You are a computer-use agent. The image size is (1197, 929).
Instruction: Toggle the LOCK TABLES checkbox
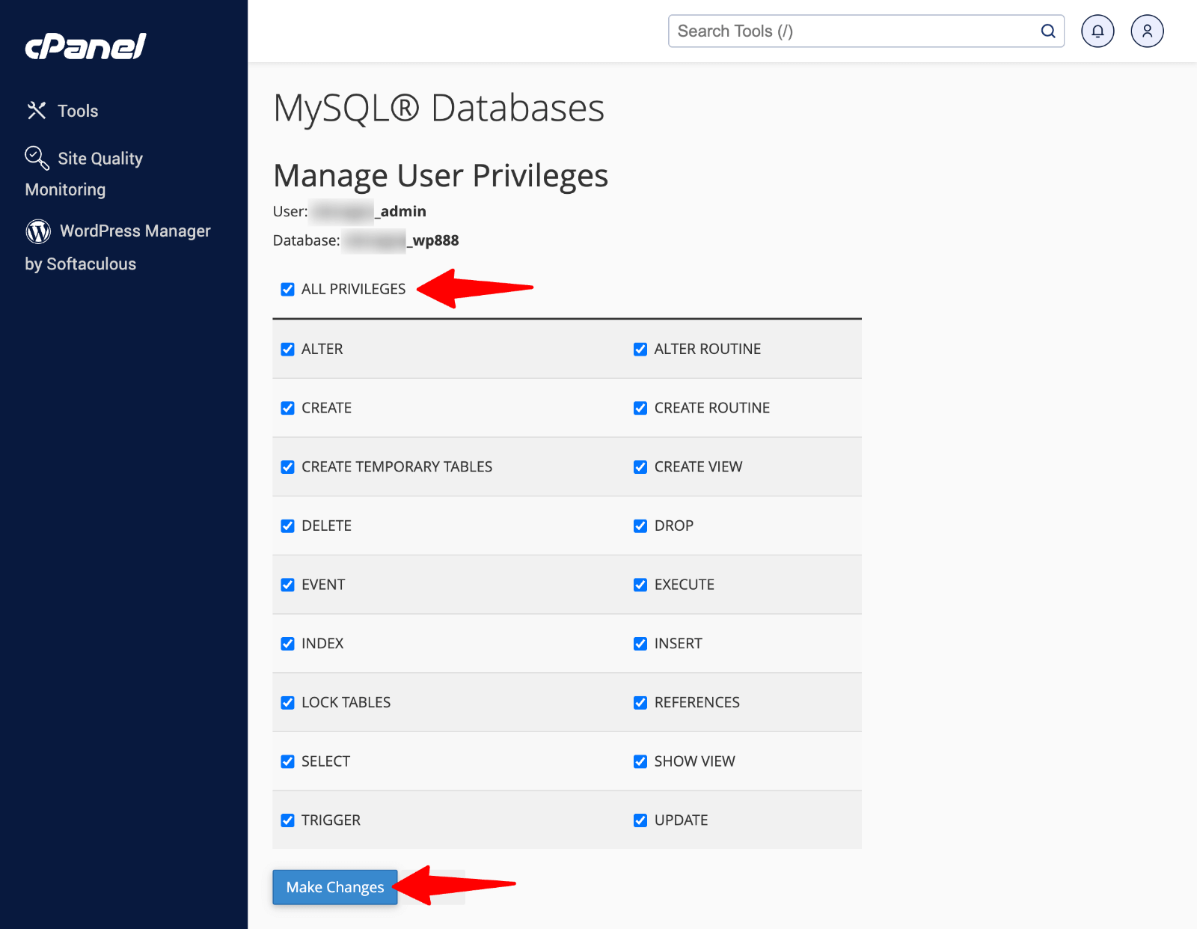click(287, 702)
